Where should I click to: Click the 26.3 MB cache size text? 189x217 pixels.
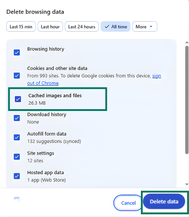pyautogui.click(x=37, y=103)
